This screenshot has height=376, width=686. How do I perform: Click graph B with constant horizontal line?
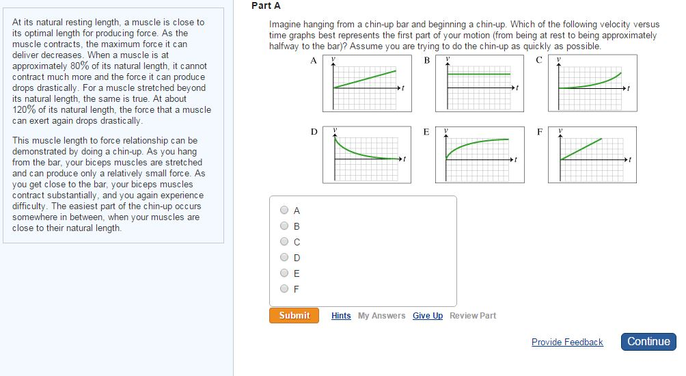point(480,83)
